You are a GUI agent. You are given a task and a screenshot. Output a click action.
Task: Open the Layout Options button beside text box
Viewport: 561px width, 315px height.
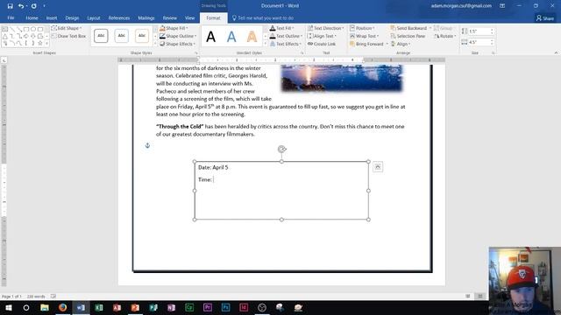pos(378,167)
